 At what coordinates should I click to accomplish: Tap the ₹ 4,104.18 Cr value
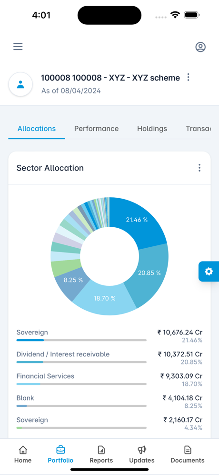point(182,398)
